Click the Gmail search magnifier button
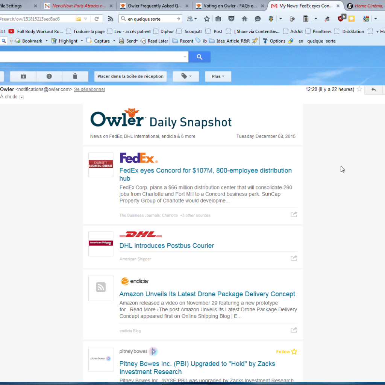The height and width of the screenshot is (385, 385). [199, 57]
